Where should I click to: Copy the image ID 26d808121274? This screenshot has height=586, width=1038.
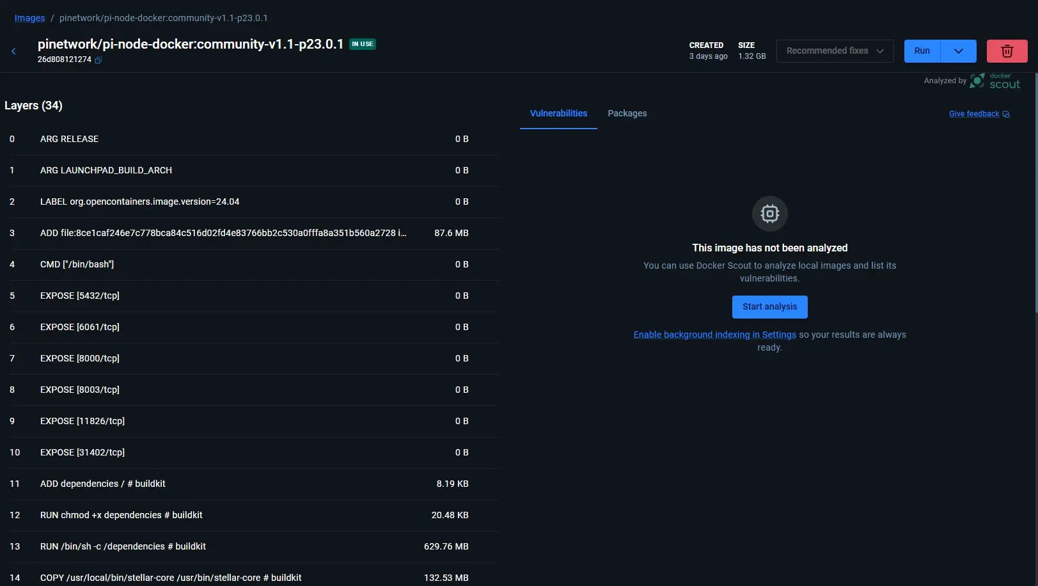98,60
